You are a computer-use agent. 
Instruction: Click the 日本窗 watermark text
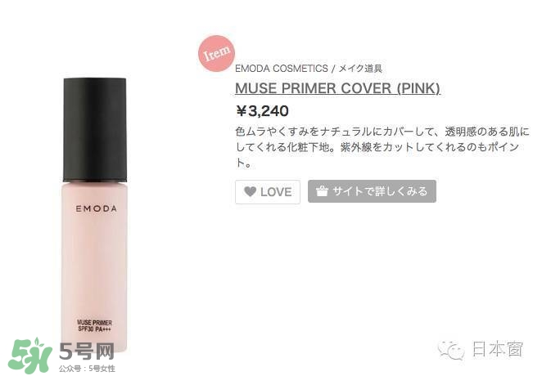point(498,349)
